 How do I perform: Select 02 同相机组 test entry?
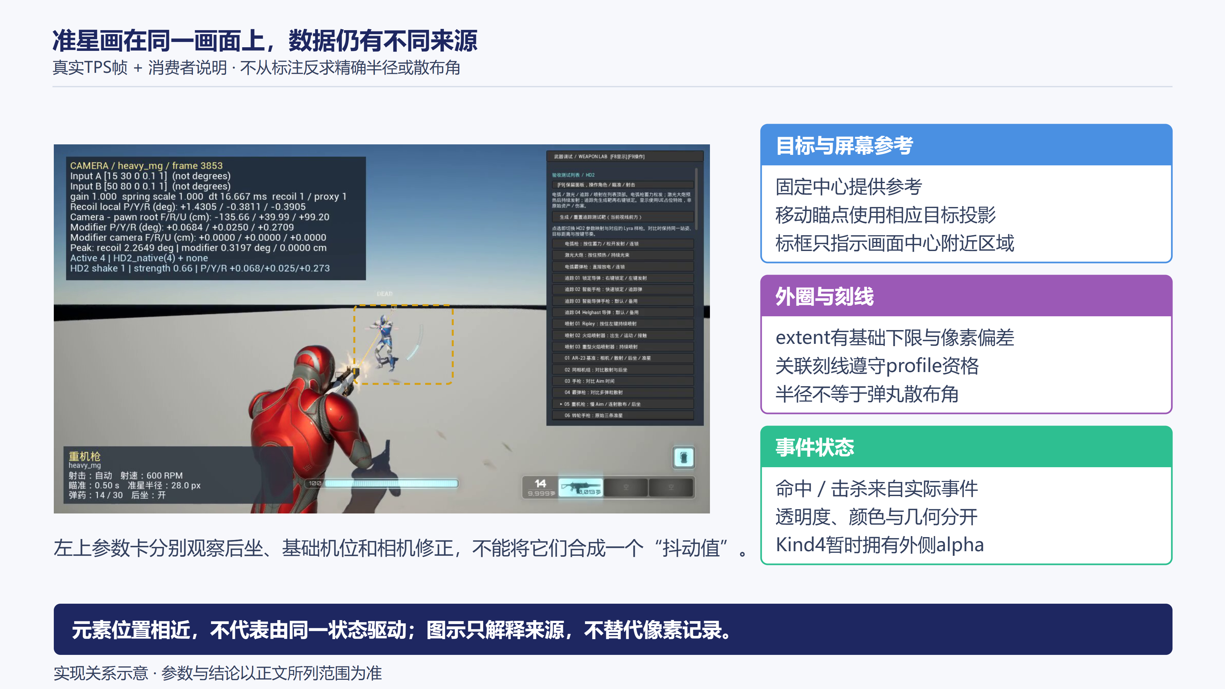pos(622,369)
